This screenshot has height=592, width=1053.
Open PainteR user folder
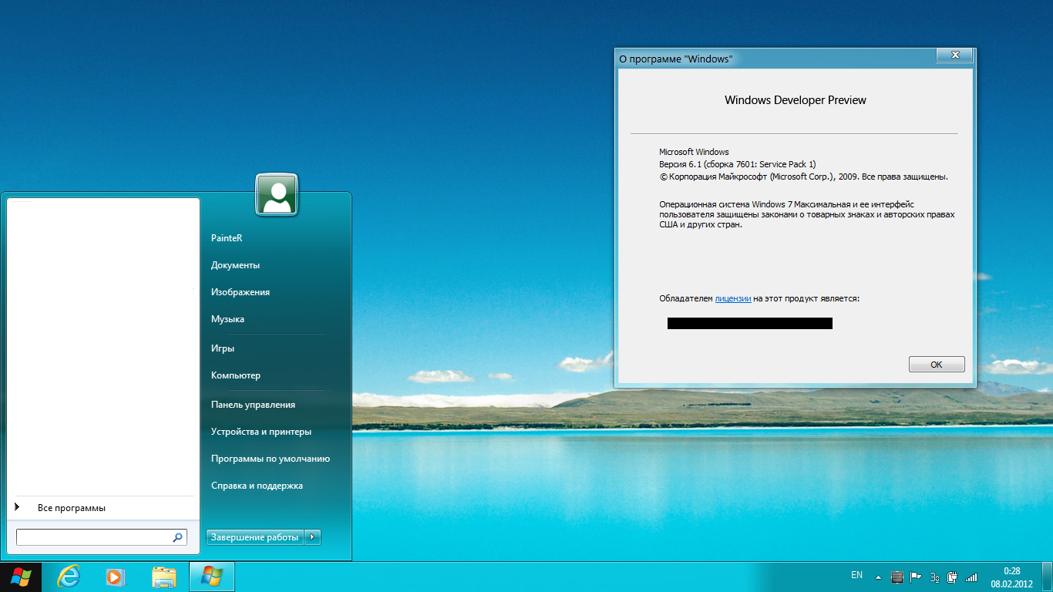click(x=227, y=238)
